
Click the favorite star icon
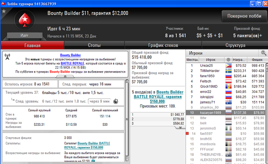click(x=4, y=11)
